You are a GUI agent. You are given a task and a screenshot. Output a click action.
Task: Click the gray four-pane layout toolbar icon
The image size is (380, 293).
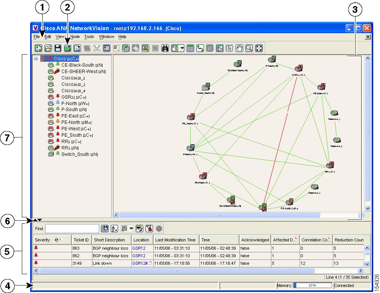(135, 48)
